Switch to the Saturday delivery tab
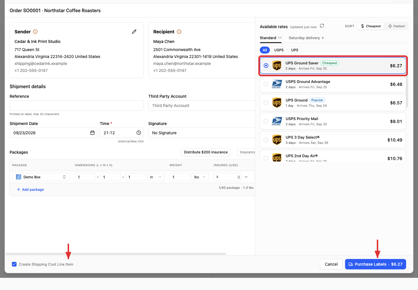 (x=306, y=38)
